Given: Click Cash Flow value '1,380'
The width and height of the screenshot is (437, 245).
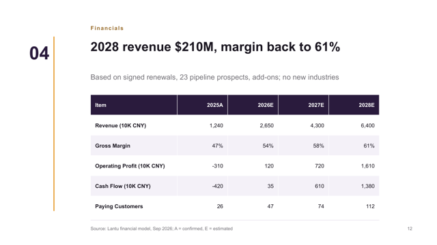Looking at the screenshot, I should click(368, 186).
